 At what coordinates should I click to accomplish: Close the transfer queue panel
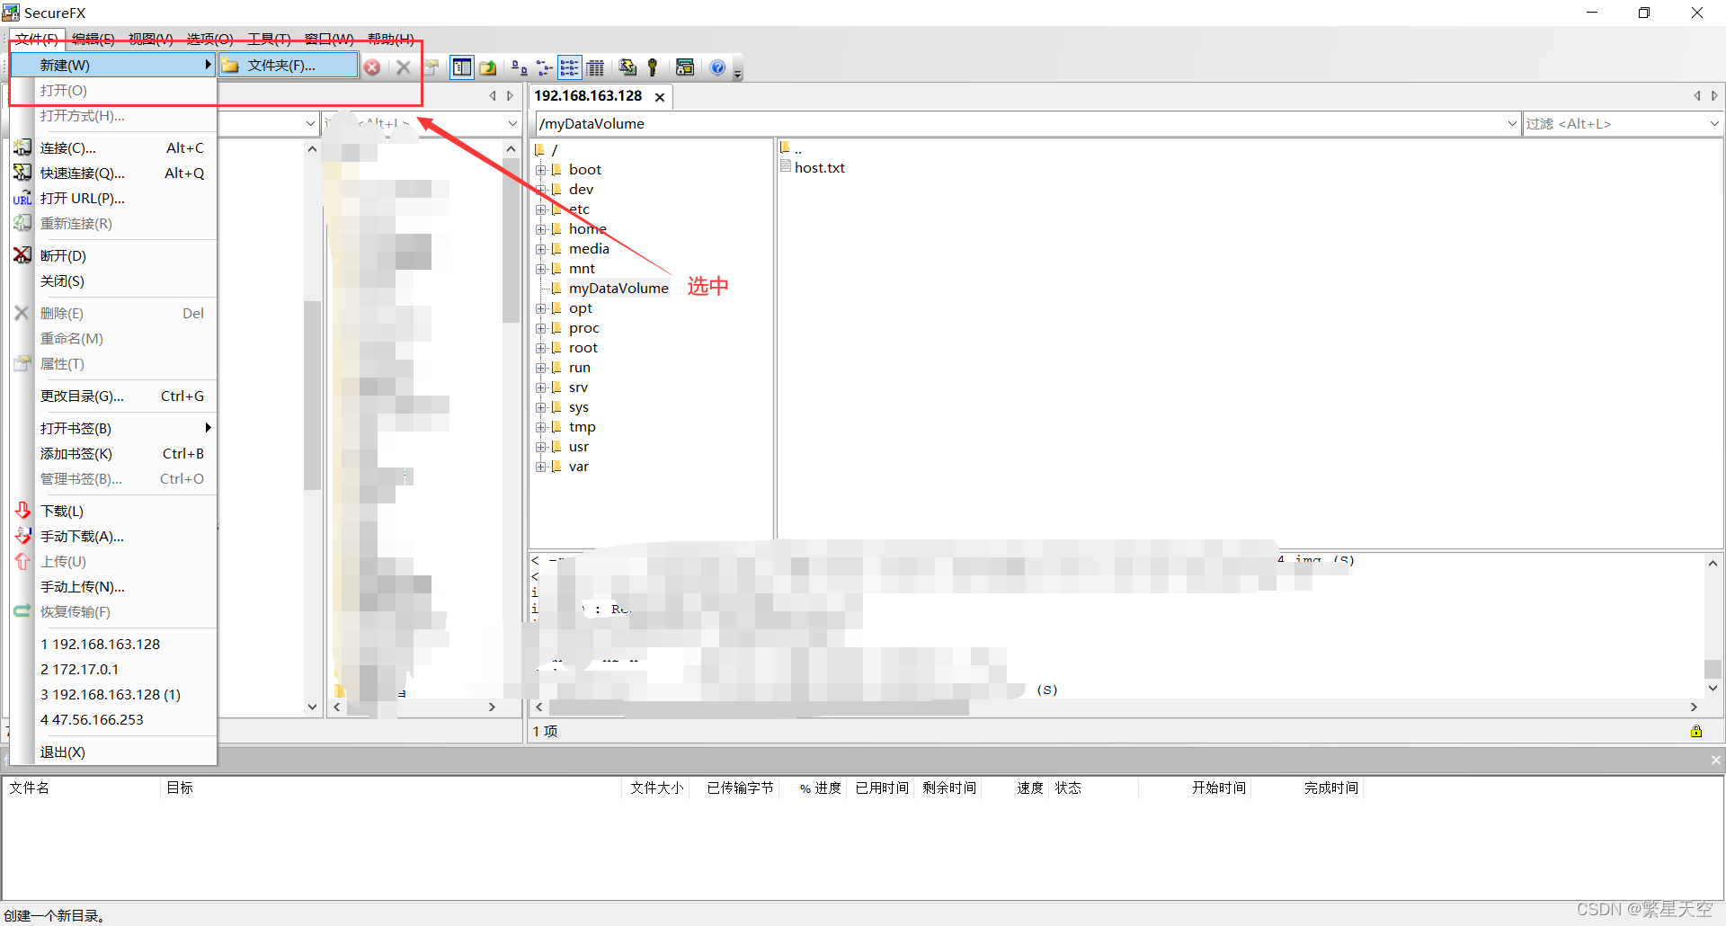click(1715, 761)
